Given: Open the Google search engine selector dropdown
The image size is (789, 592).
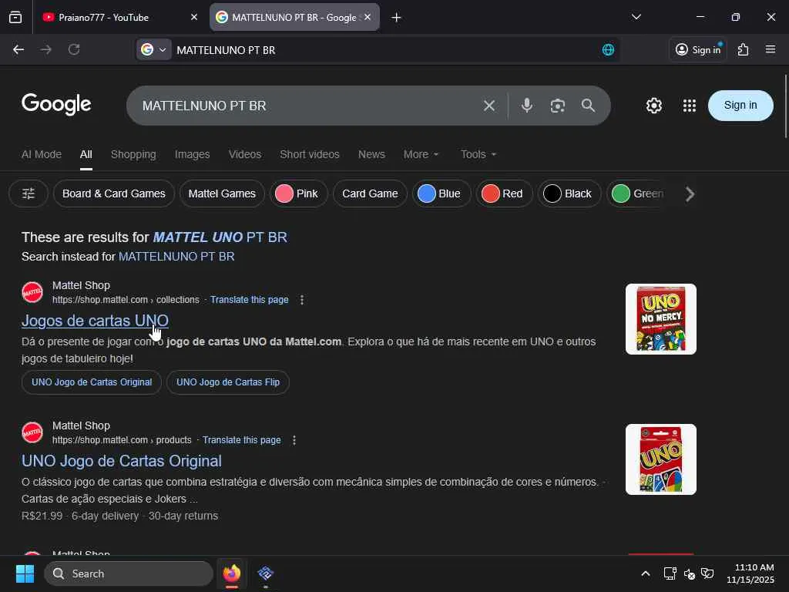Looking at the screenshot, I should coord(154,49).
